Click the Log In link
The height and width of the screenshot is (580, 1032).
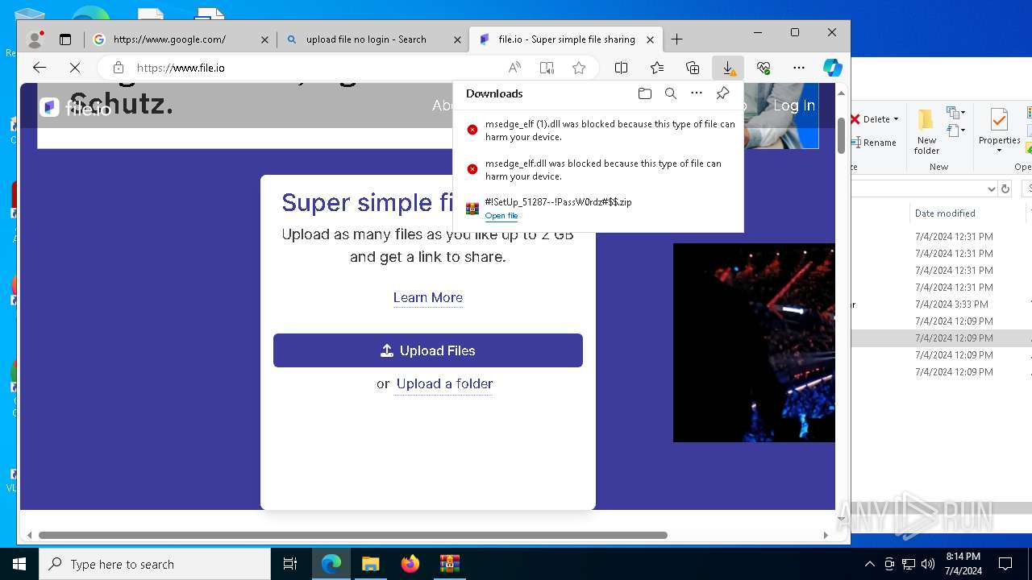(794, 106)
